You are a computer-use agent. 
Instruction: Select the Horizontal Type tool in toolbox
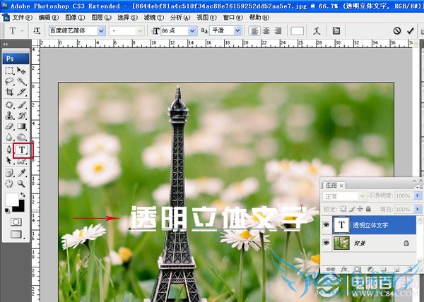click(x=22, y=150)
